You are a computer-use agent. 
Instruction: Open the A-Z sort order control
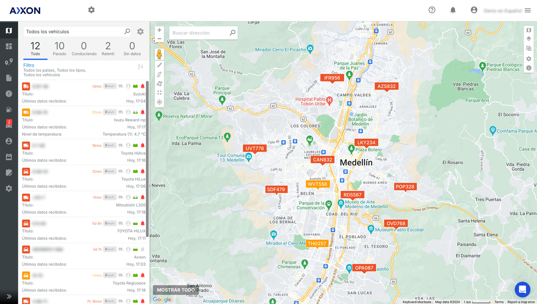coord(140,67)
